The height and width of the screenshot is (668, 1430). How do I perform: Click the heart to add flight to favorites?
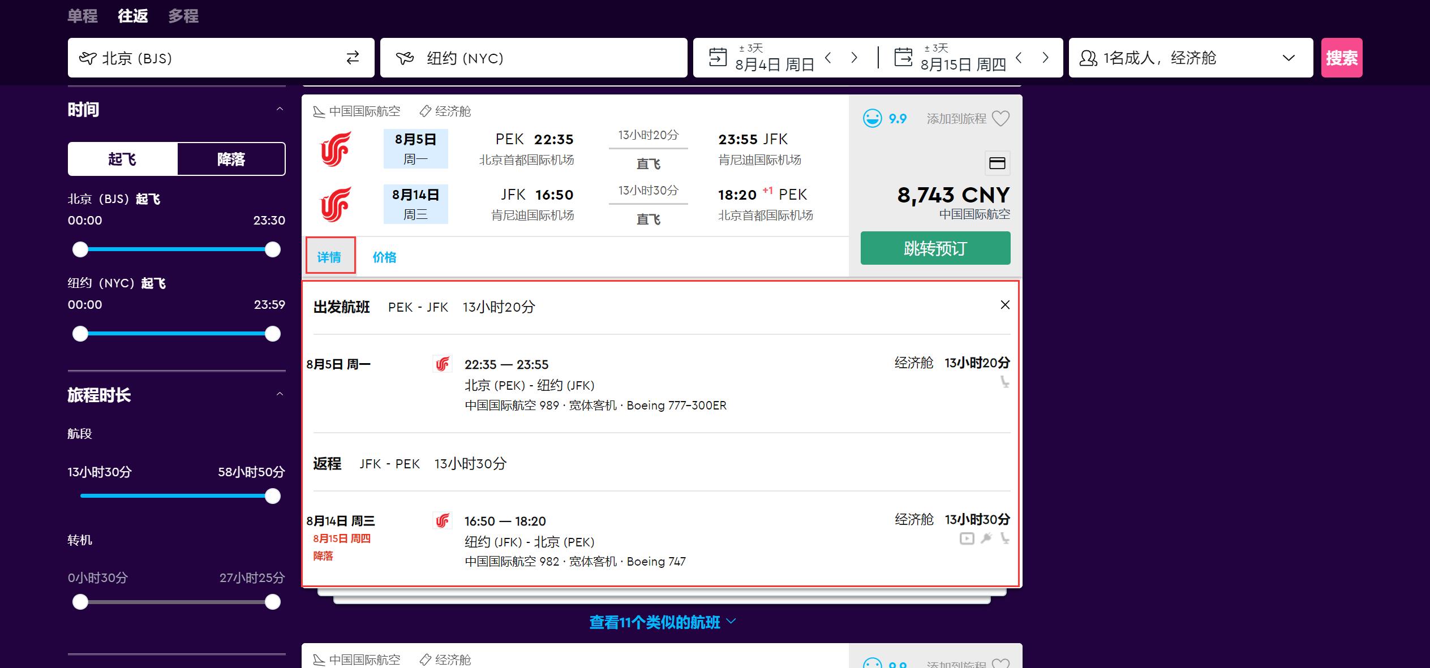(x=1002, y=118)
